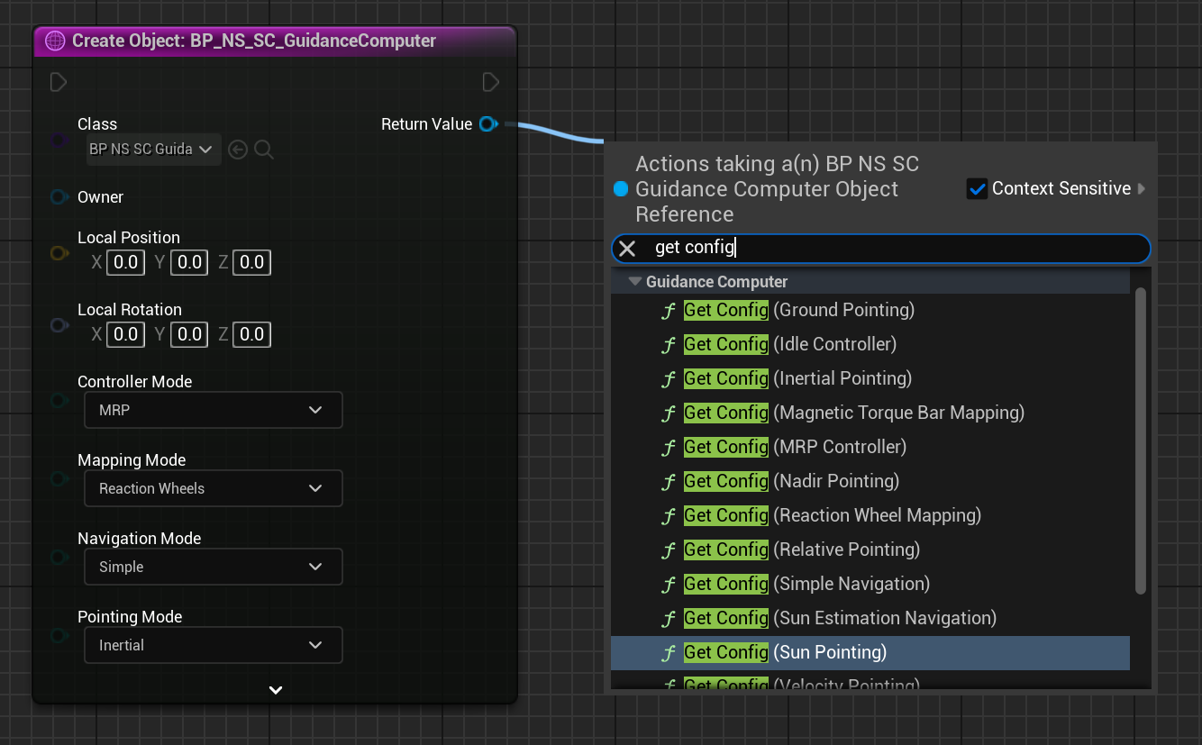Open the Class dropdown BP NS SC Guida

pos(153,150)
